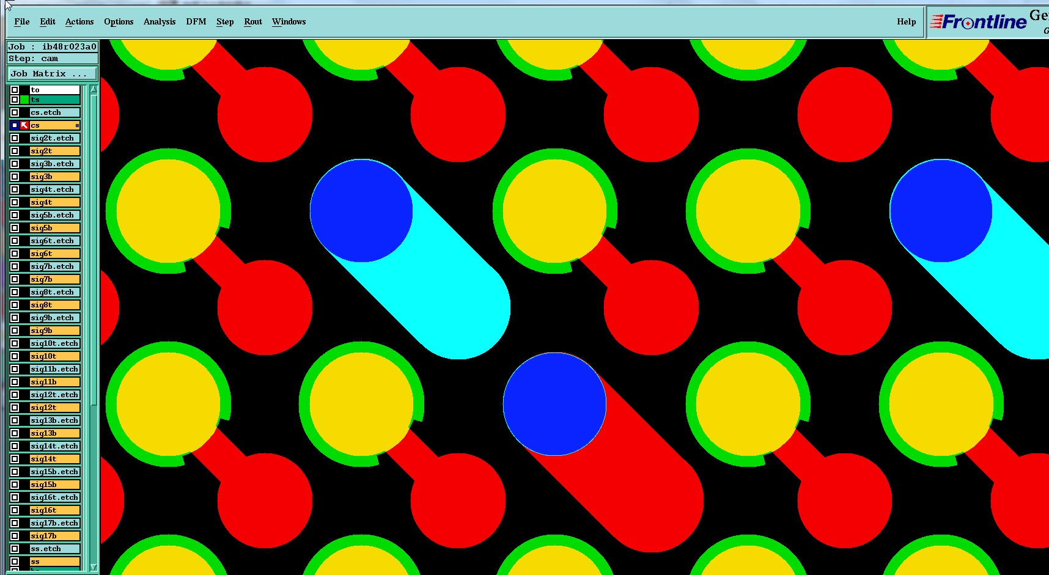Uncheck the display box of the cs layer
The height and width of the screenshot is (575, 1049).
(x=15, y=125)
